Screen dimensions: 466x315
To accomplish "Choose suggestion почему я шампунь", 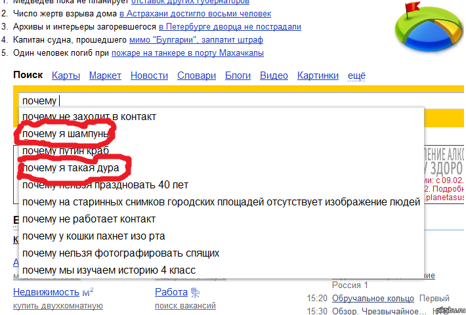I will (x=221, y=134).
